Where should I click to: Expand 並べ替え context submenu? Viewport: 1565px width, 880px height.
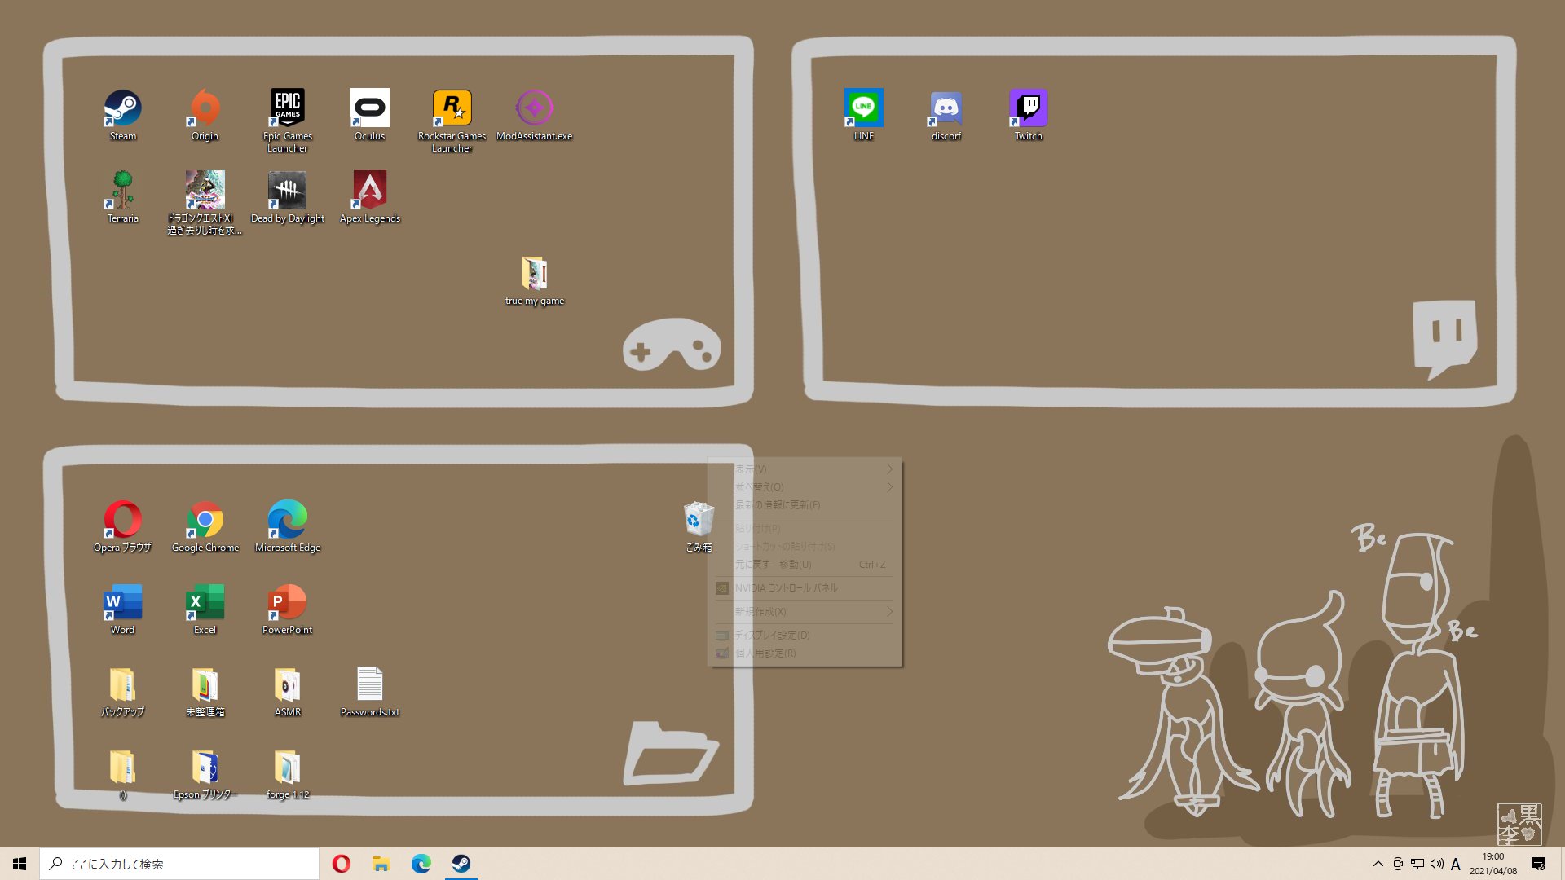point(805,486)
